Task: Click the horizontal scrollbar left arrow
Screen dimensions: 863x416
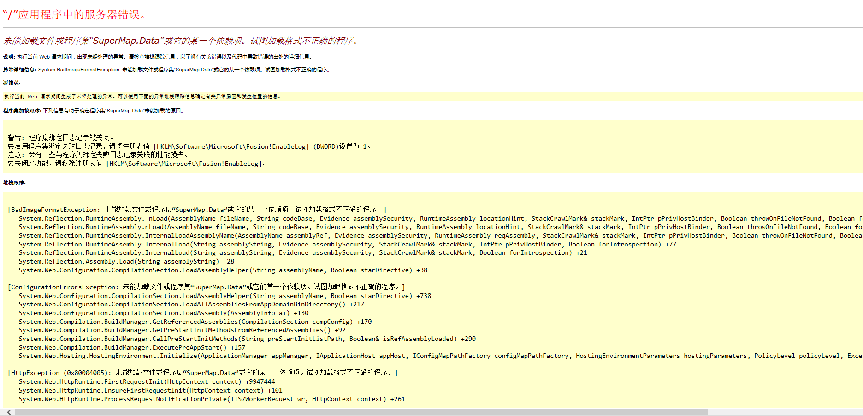Action: click(x=9, y=412)
